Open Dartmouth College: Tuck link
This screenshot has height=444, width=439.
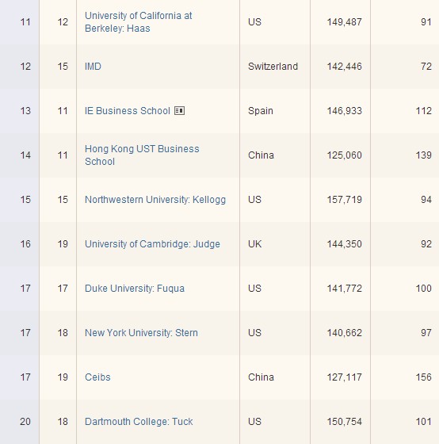tap(139, 422)
